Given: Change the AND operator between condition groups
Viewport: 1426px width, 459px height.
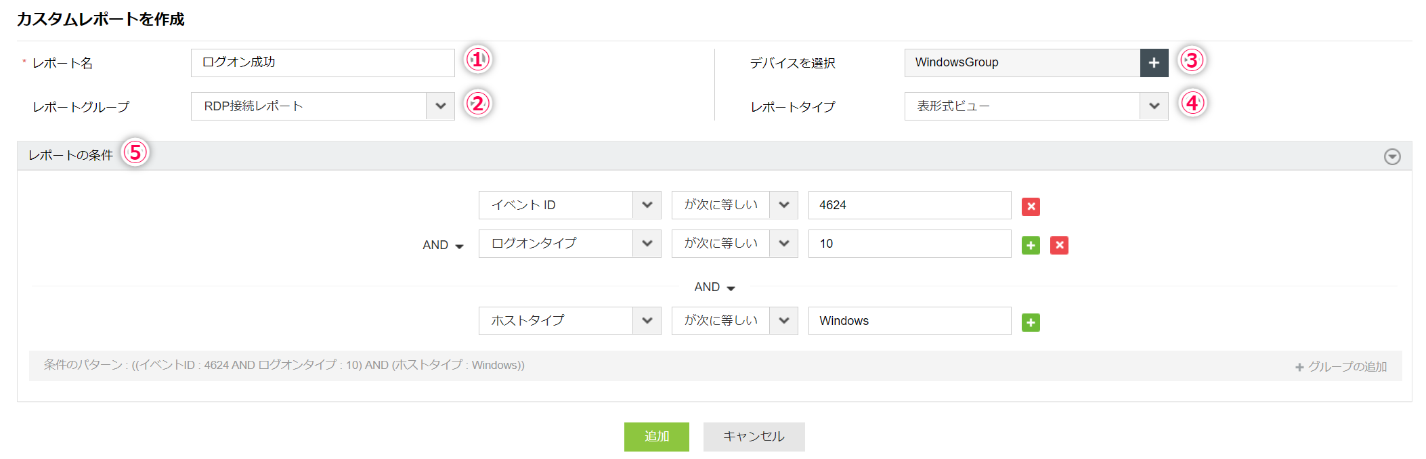Looking at the screenshot, I should pyautogui.click(x=714, y=287).
